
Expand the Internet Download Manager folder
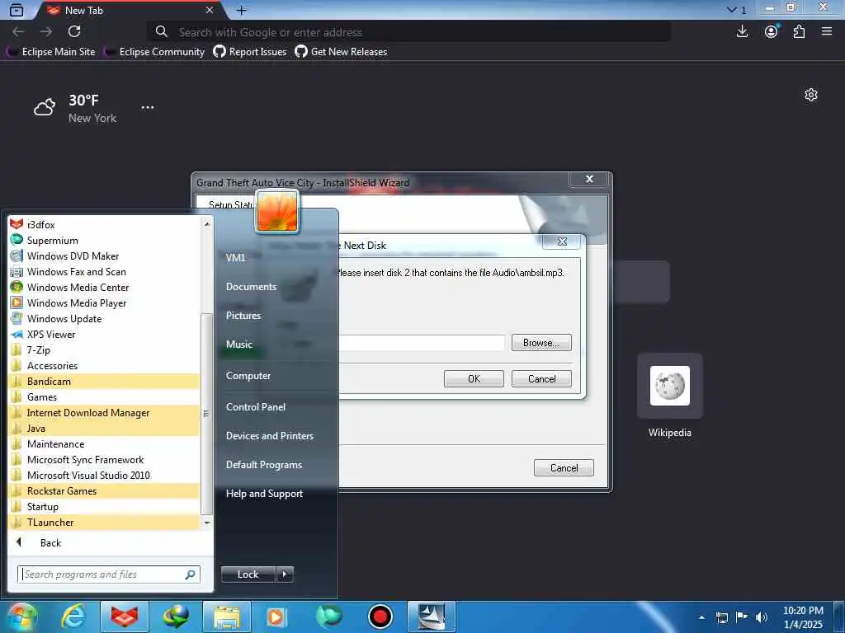click(x=105, y=412)
